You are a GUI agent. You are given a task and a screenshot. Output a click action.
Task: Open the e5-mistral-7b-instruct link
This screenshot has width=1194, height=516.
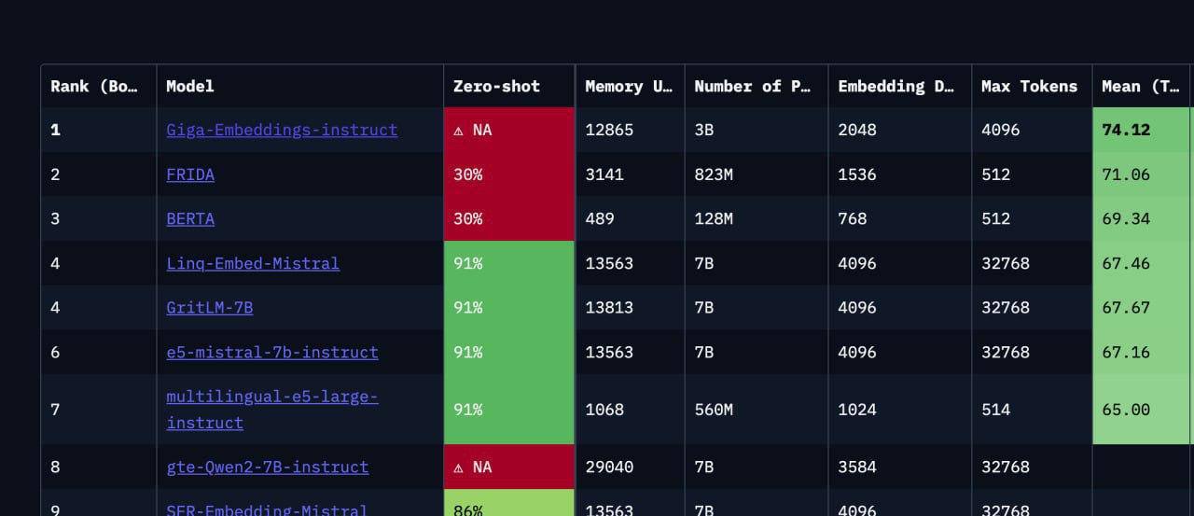(x=272, y=352)
